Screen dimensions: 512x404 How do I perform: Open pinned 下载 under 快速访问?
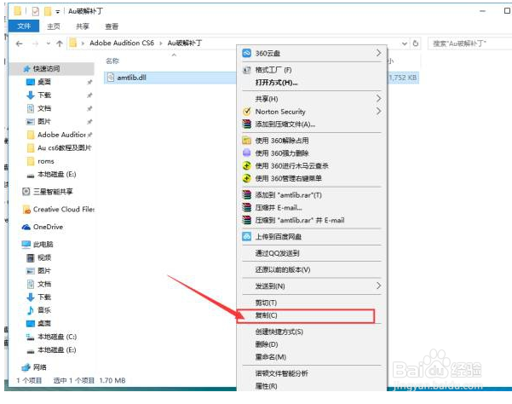44,95
